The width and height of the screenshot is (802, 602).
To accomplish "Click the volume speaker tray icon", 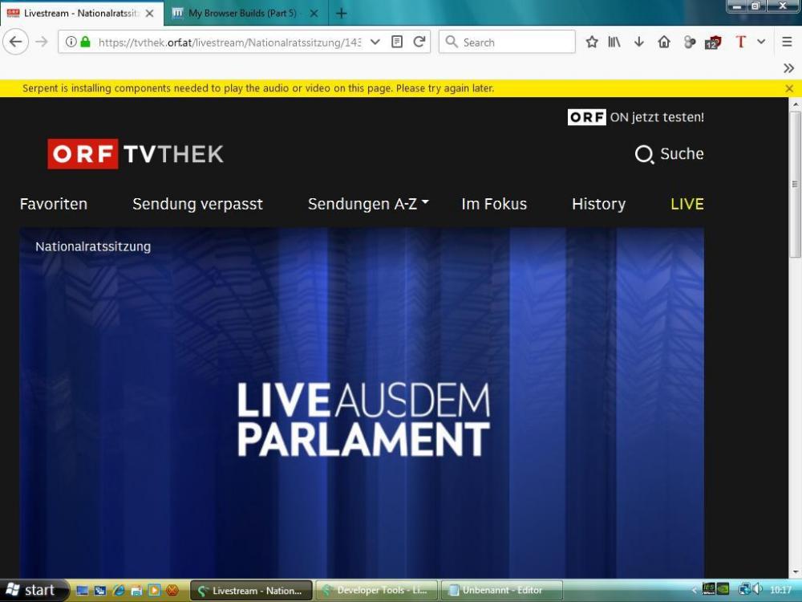I will 758,589.
